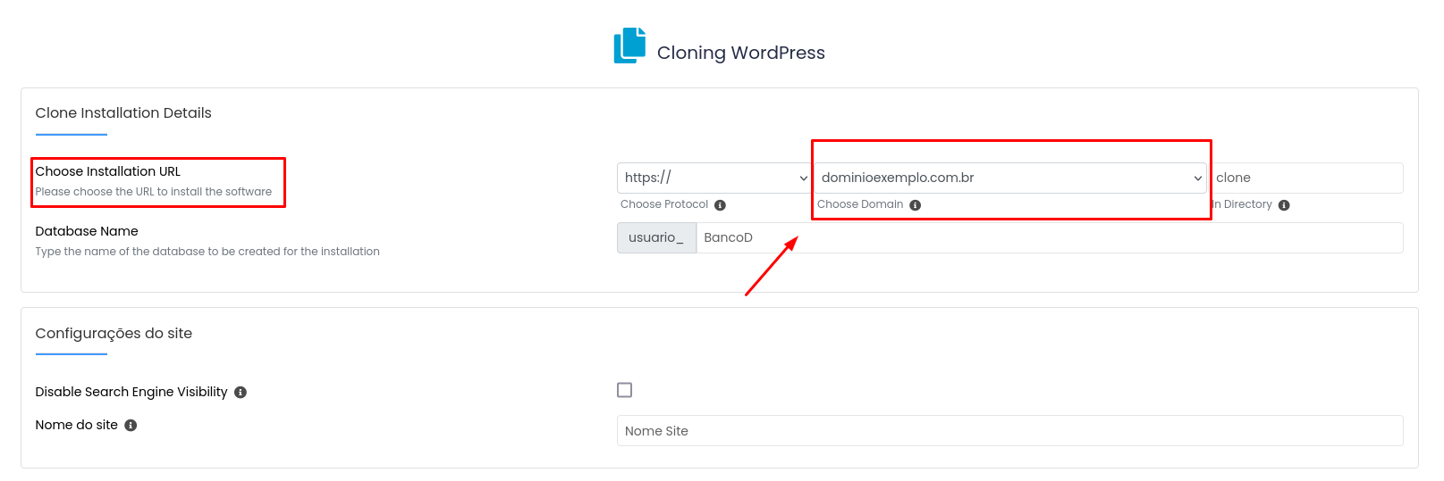
Task: Click the usuario_ database prefix label
Action: (x=656, y=237)
